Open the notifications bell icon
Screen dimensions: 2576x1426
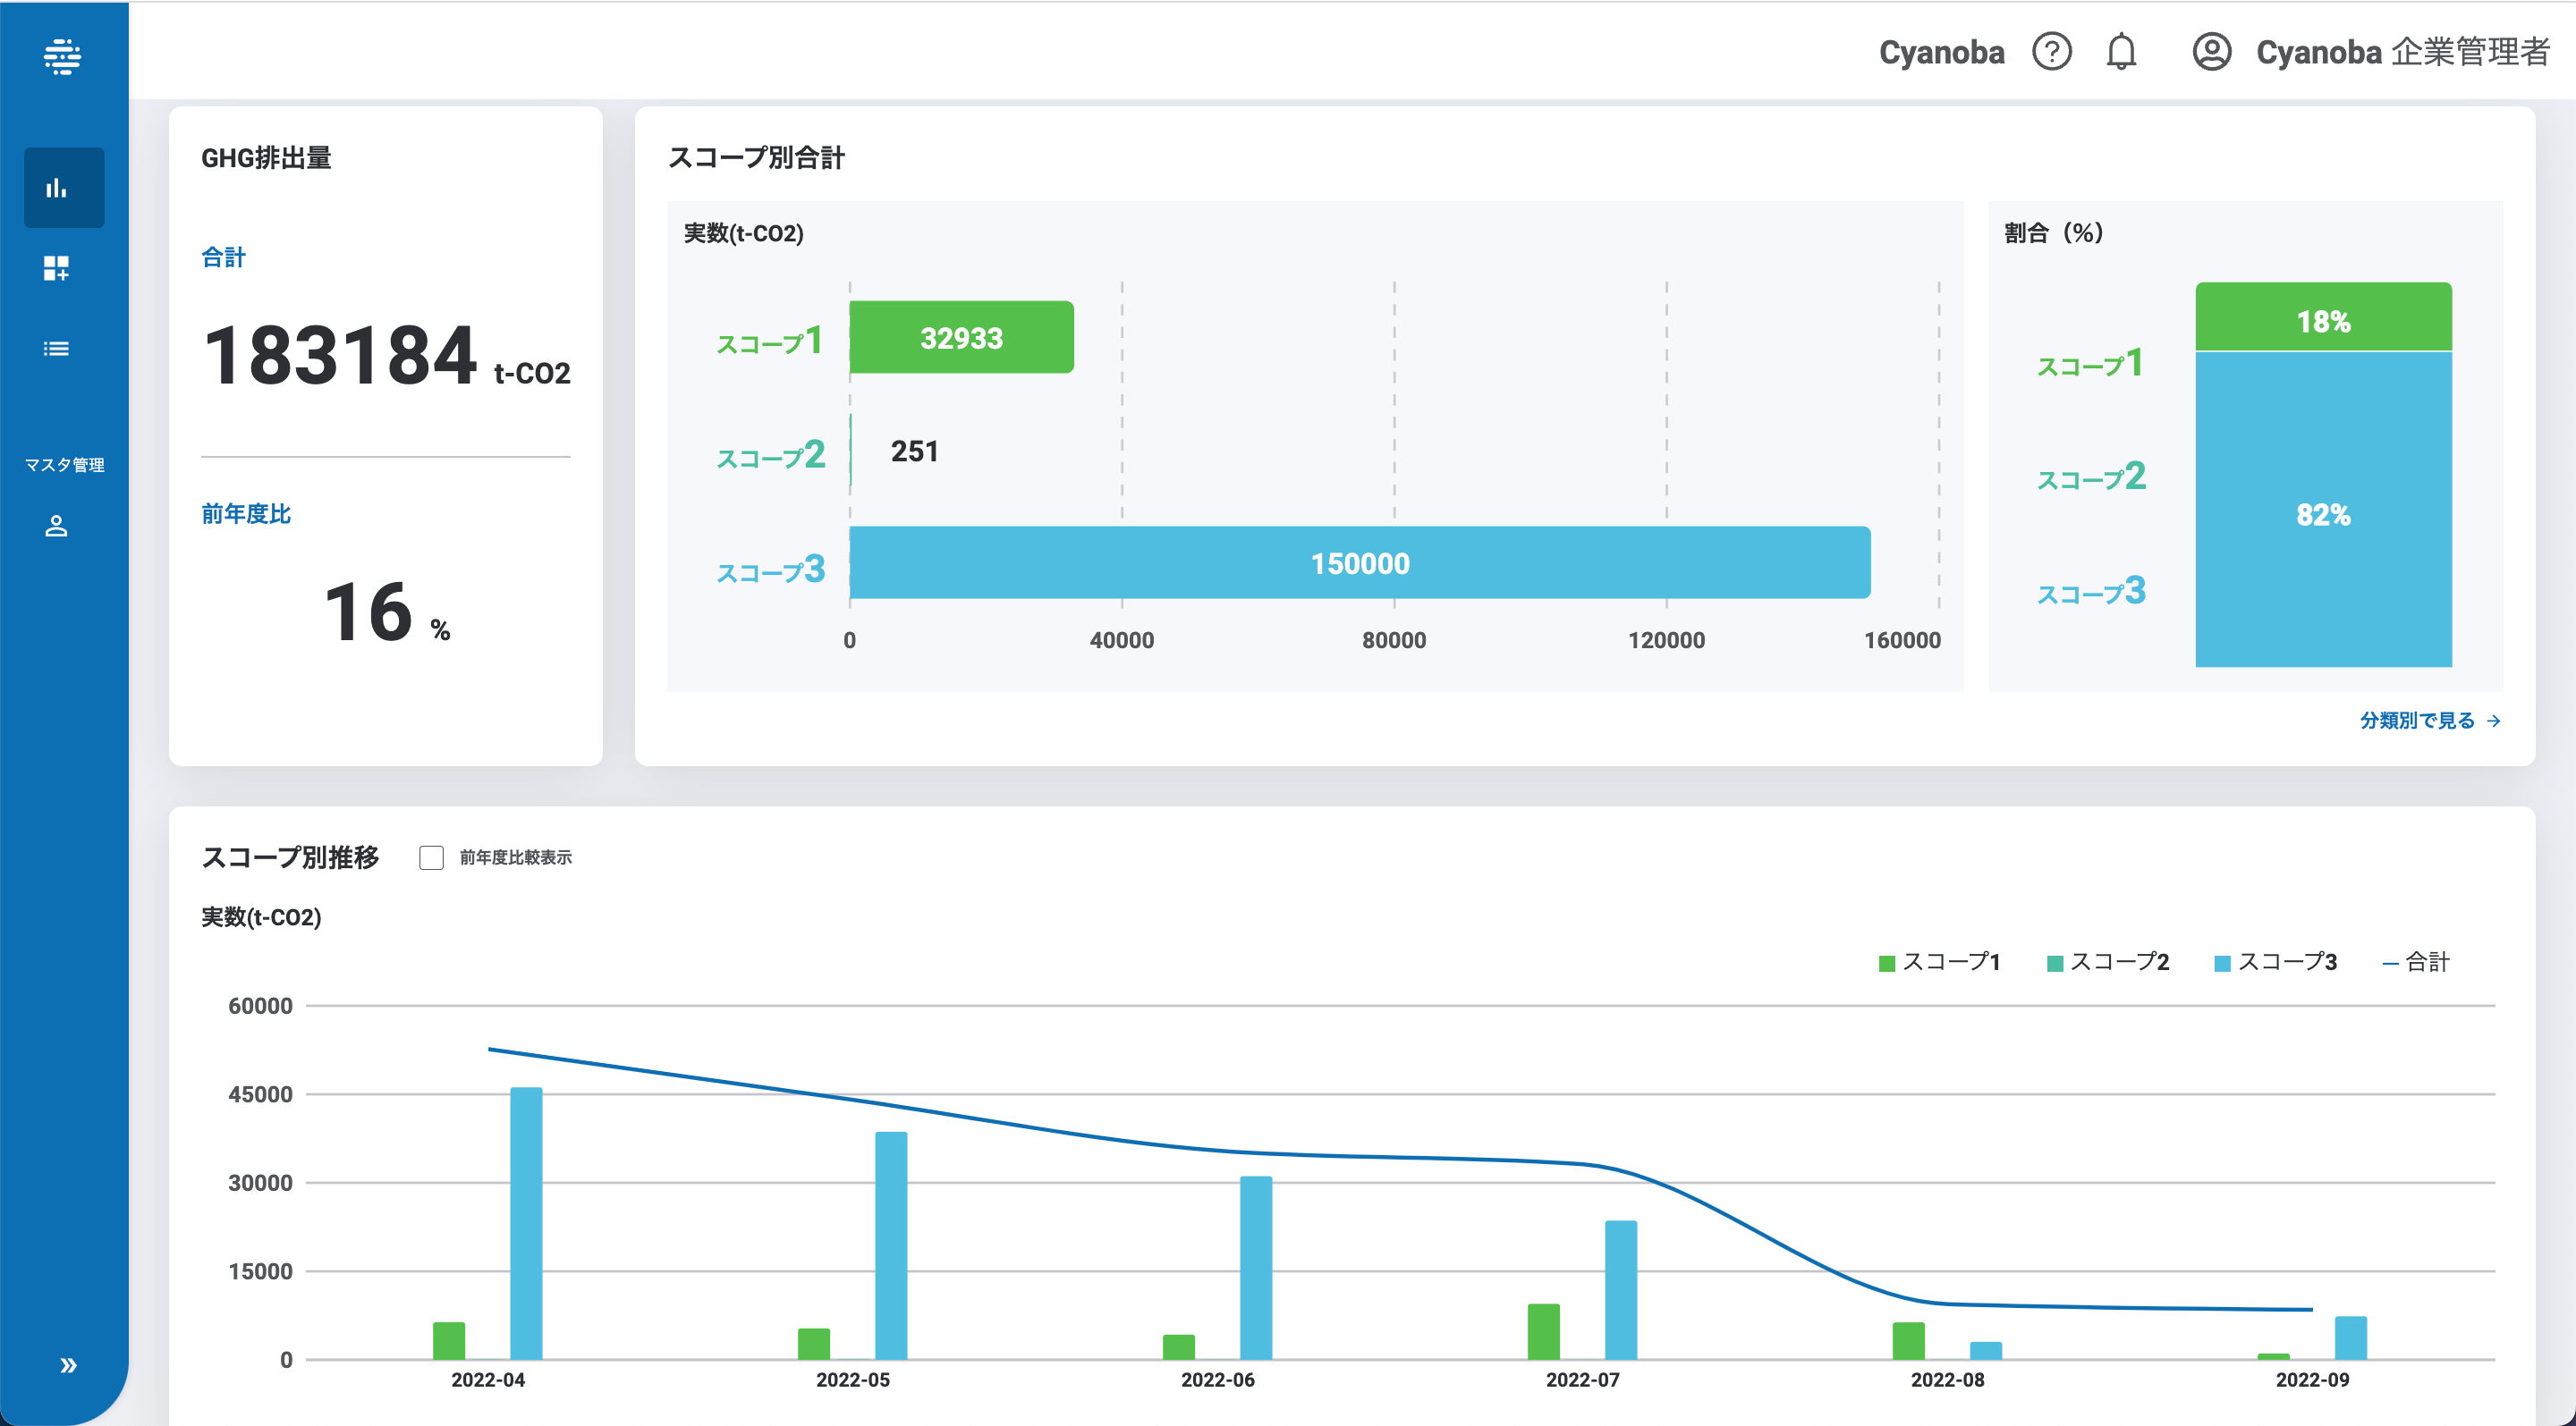[2120, 52]
